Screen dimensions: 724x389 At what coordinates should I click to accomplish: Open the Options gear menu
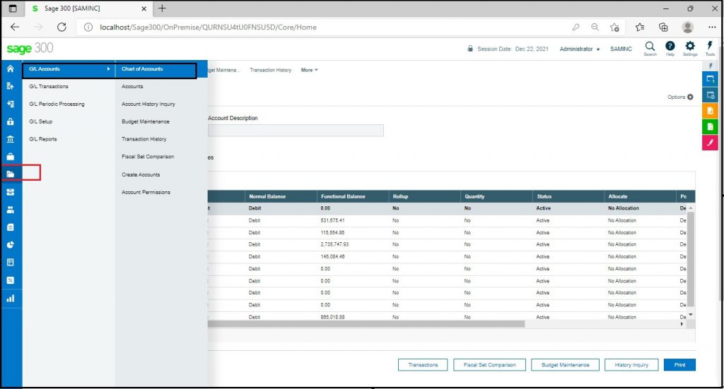pos(680,97)
